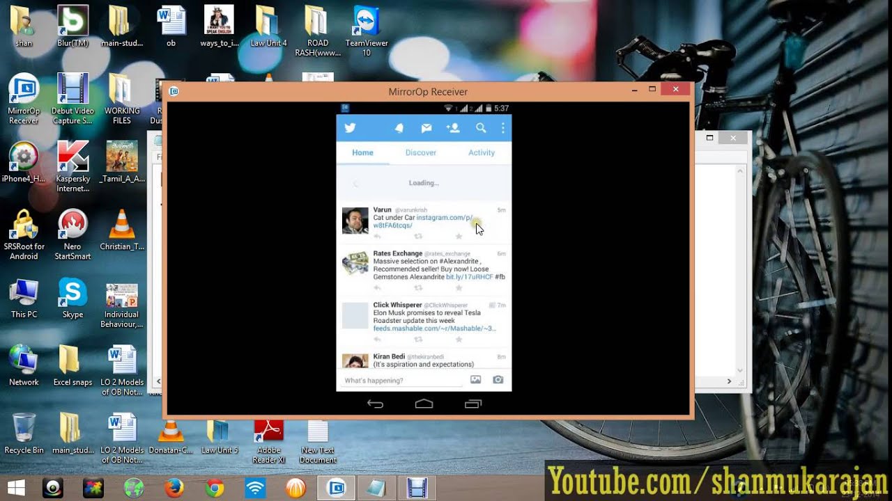Open Varun's profile picture

(355, 221)
